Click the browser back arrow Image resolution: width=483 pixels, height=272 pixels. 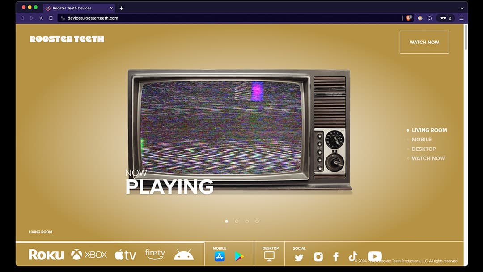[x=22, y=18]
